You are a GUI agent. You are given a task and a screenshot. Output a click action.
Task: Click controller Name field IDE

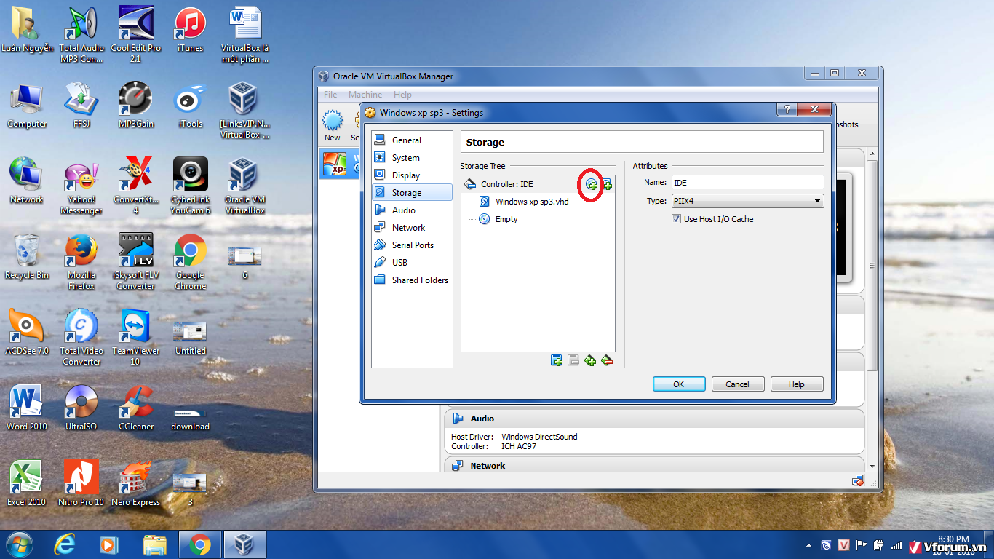[747, 183]
